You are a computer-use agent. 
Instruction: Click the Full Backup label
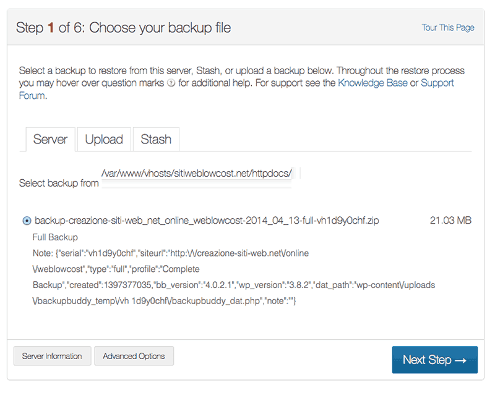coord(55,237)
